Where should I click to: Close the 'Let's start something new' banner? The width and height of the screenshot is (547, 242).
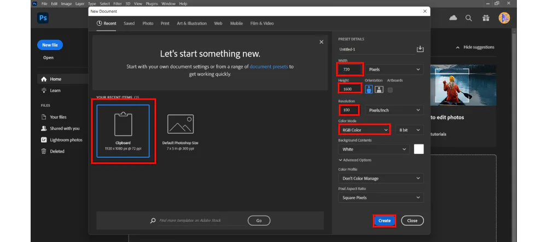[321, 42]
